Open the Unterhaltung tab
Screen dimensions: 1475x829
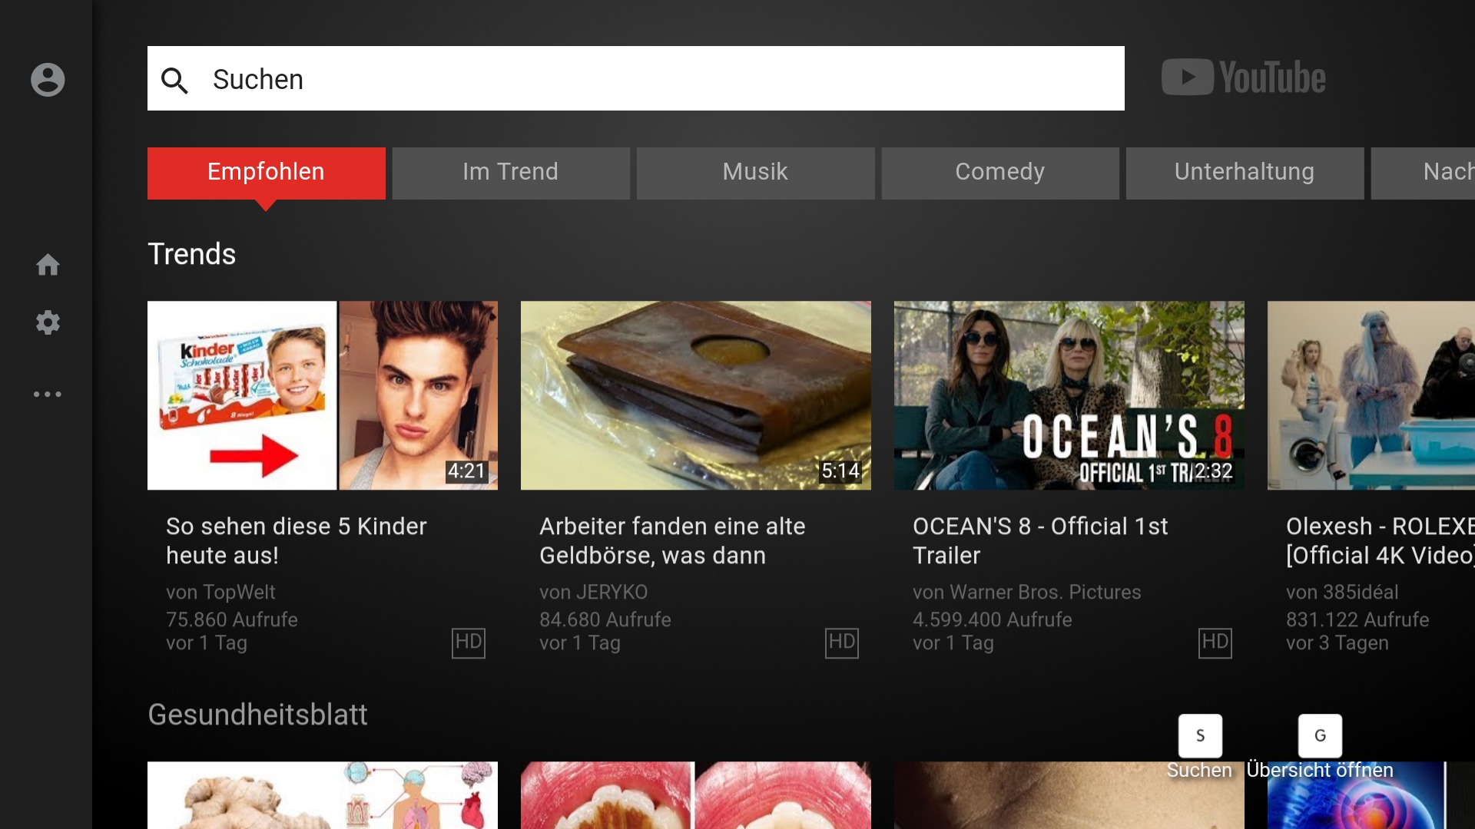[1244, 172]
